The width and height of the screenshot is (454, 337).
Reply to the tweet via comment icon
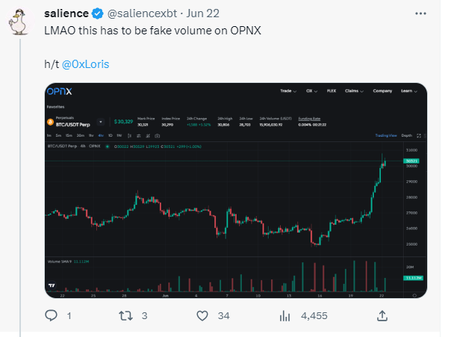(x=52, y=316)
